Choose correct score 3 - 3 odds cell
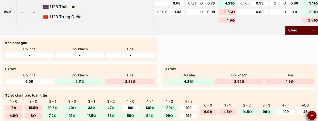This screenshot has width=318, height=121. pos(266,112)
